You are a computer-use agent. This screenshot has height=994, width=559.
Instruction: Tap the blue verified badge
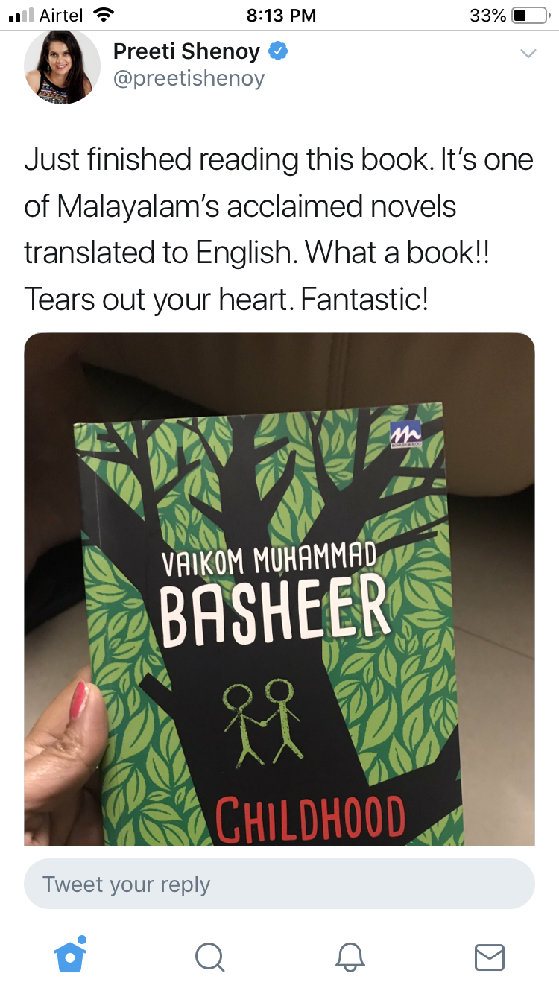[x=278, y=52]
